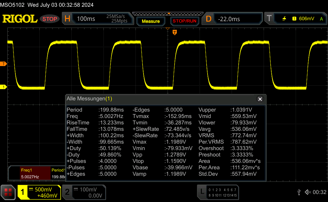Click the Tvmin value -36.287ms

pyautogui.click(x=178, y=122)
